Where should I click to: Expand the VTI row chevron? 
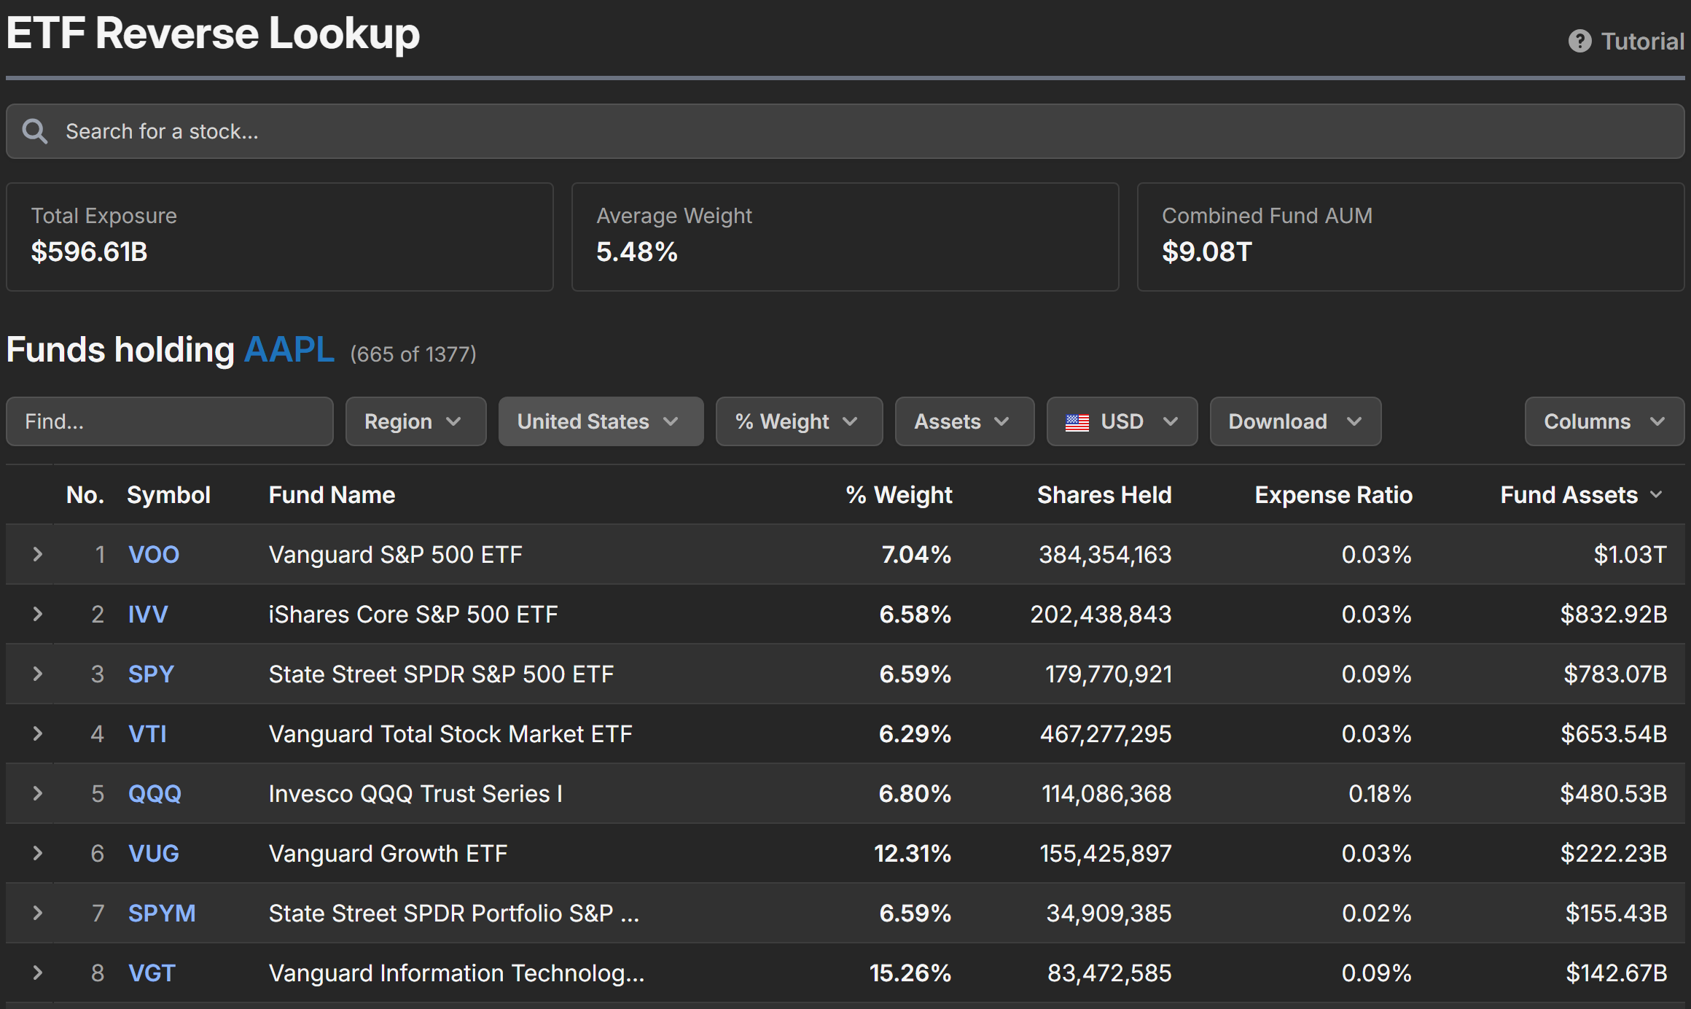tap(38, 733)
